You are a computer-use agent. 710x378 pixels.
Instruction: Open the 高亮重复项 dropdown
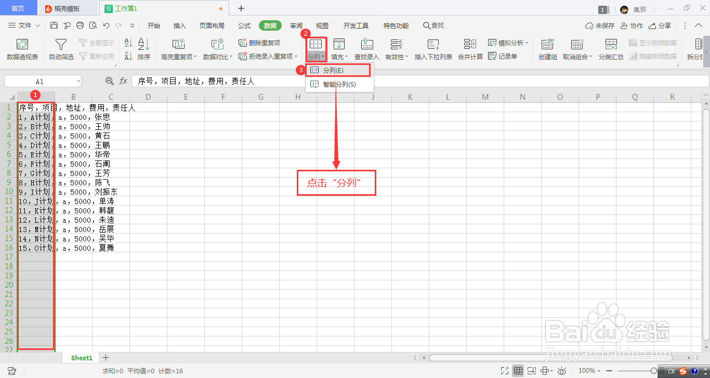point(179,56)
